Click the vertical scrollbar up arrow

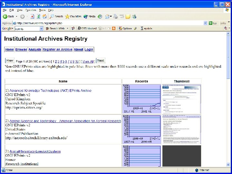tap(228, 34)
